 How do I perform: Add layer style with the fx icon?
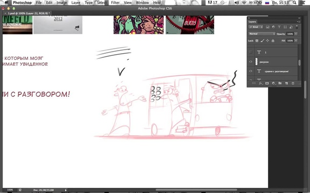[260, 83]
